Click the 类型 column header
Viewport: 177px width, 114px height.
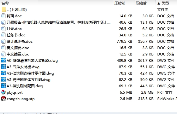point(165,3)
